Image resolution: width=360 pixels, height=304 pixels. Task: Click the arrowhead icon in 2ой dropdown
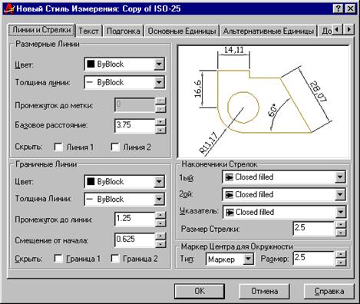(229, 195)
